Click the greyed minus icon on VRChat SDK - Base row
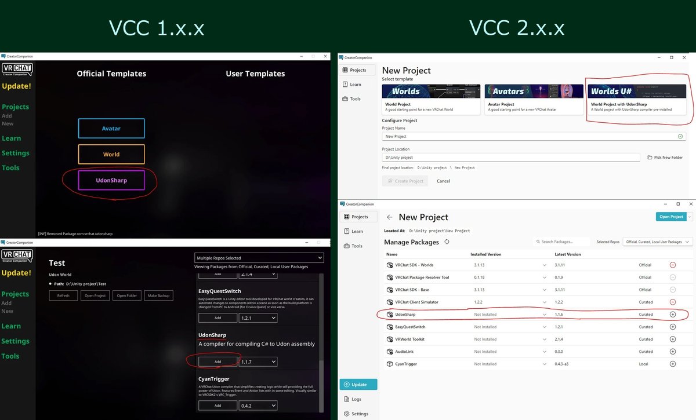The image size is (696, 420). coord(673,290)
